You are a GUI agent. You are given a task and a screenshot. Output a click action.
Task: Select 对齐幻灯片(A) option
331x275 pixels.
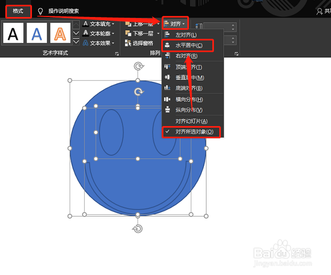pos(193,121)
